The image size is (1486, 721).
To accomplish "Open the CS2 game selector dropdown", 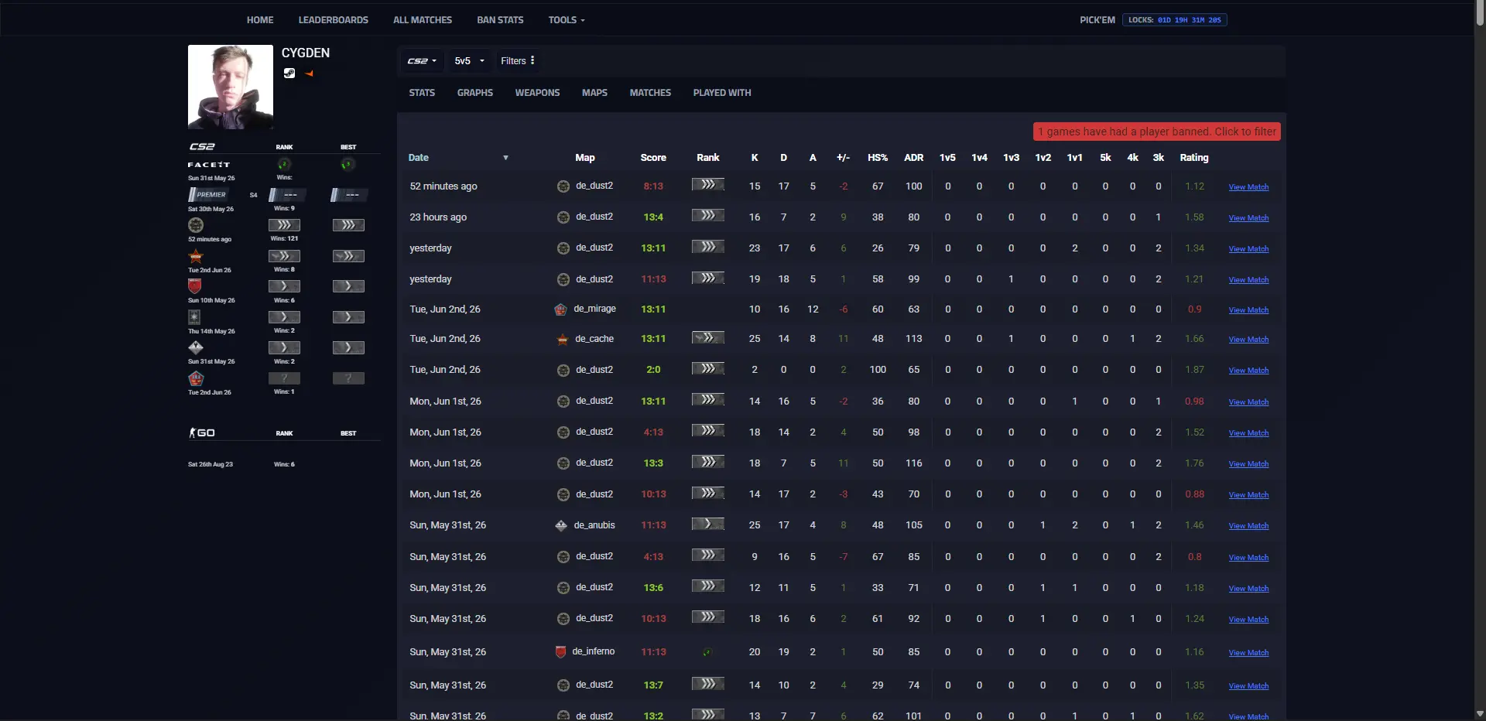I will [x=423, y=61].
